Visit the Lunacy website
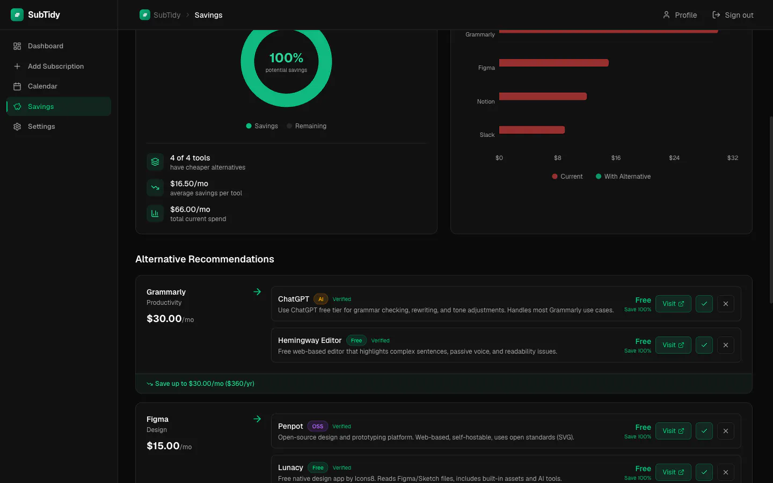This screenshot has width=773, height=483. pyautogui.click(x=673, y=472)
